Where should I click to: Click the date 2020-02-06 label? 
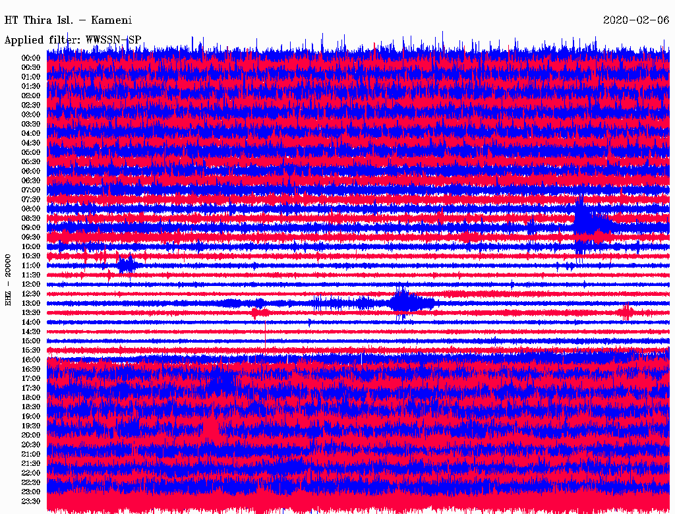click(x=635, y=20)
